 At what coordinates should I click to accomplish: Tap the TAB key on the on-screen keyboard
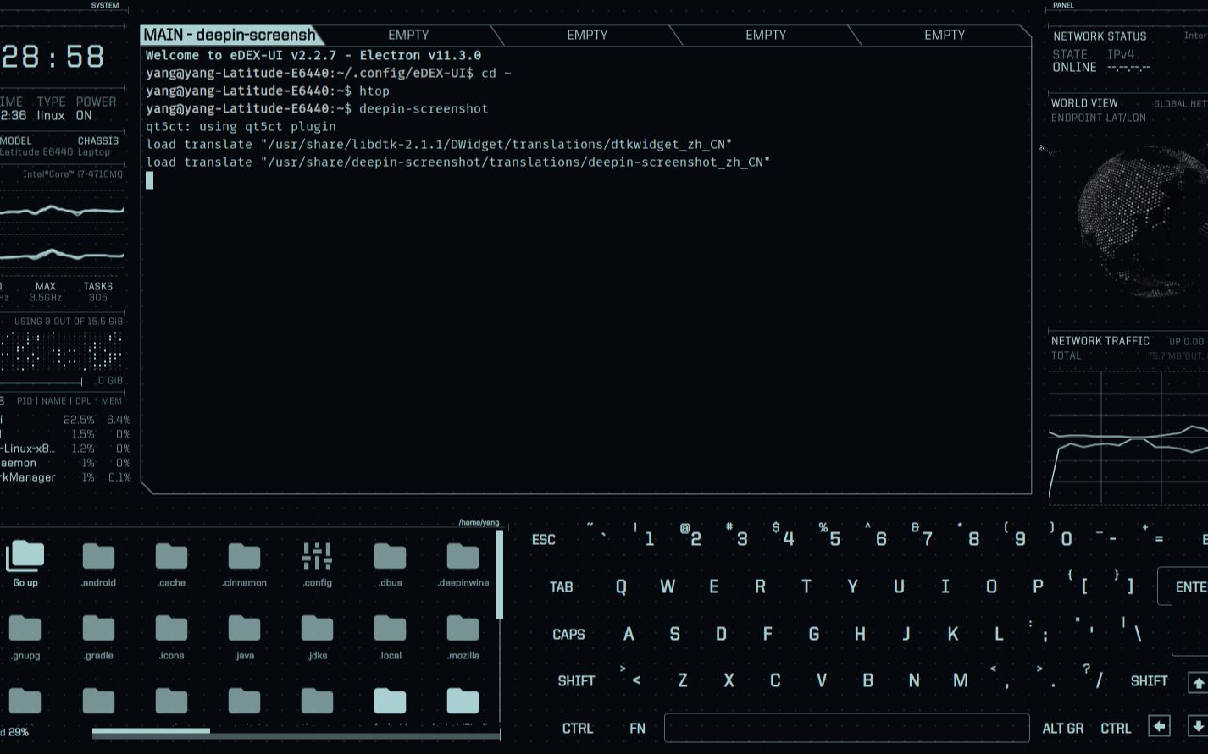click(561, 586)
